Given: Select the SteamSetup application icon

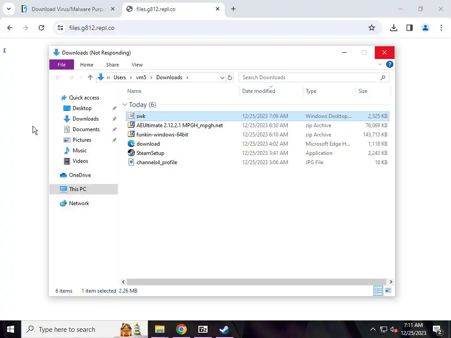Looking at the screenshot, I should point(131,153).
